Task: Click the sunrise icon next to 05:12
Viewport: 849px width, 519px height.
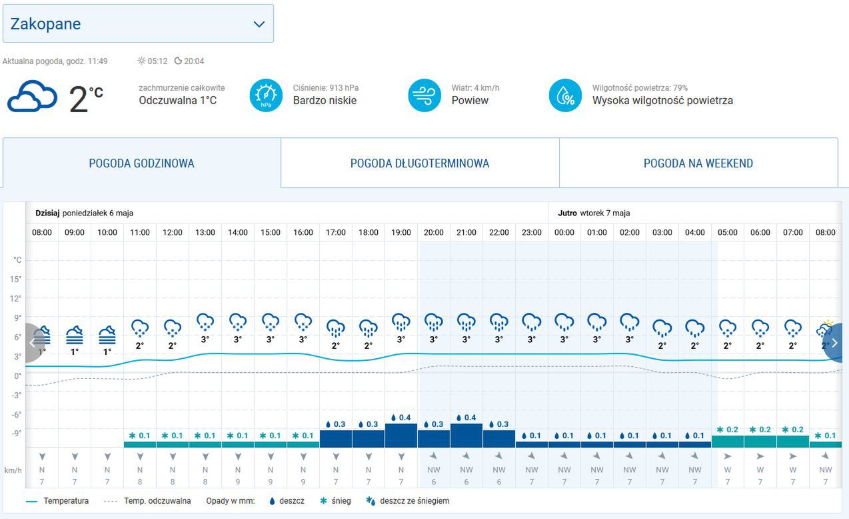Action: 141,61
